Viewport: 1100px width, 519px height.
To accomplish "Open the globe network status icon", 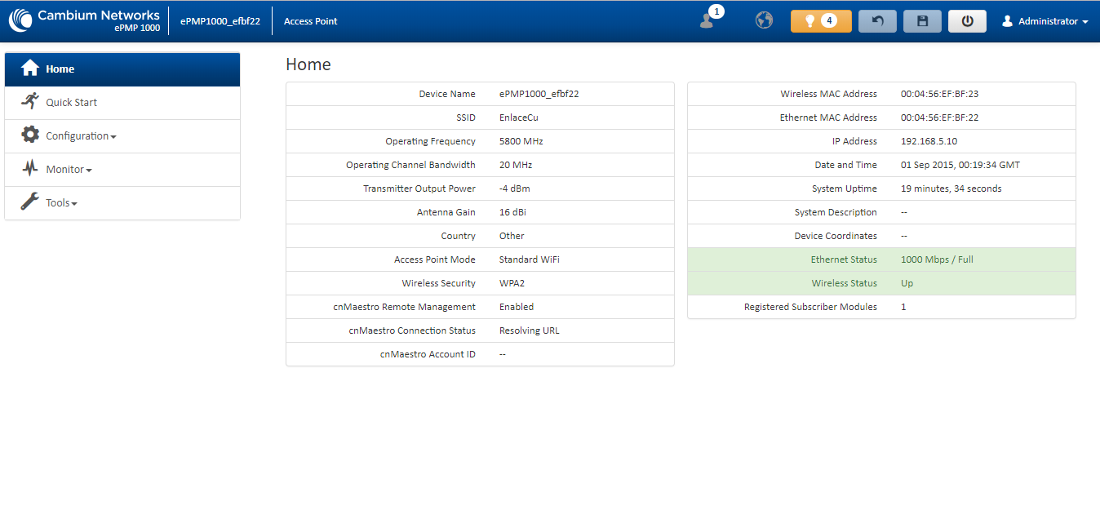I will [764, 20].
